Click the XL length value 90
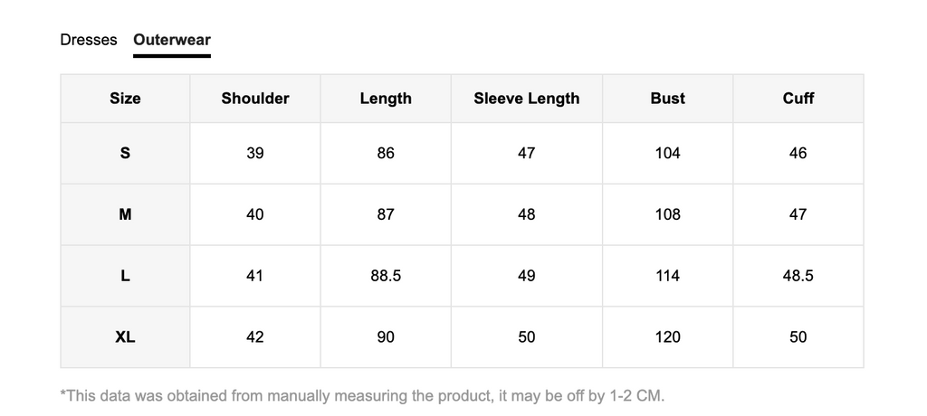 point(386,336)
